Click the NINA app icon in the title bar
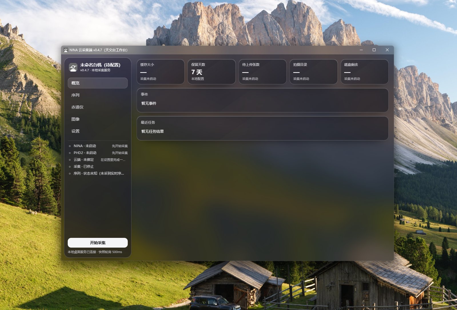The image size is (457, 310). coord(66,50)
